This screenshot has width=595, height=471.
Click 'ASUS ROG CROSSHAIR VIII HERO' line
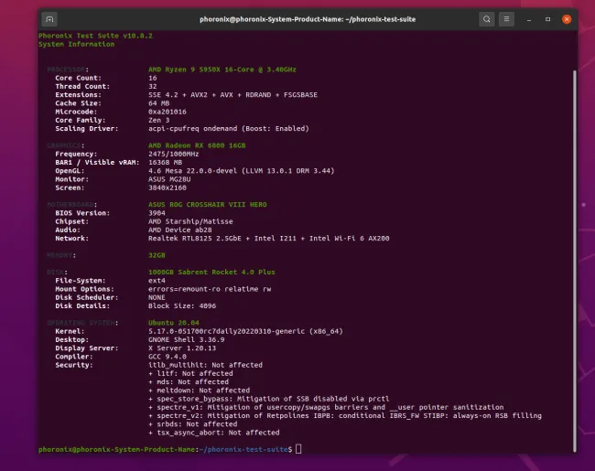coord(207,204)
